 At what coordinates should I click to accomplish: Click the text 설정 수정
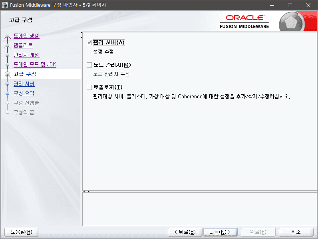tap(103, 52)
